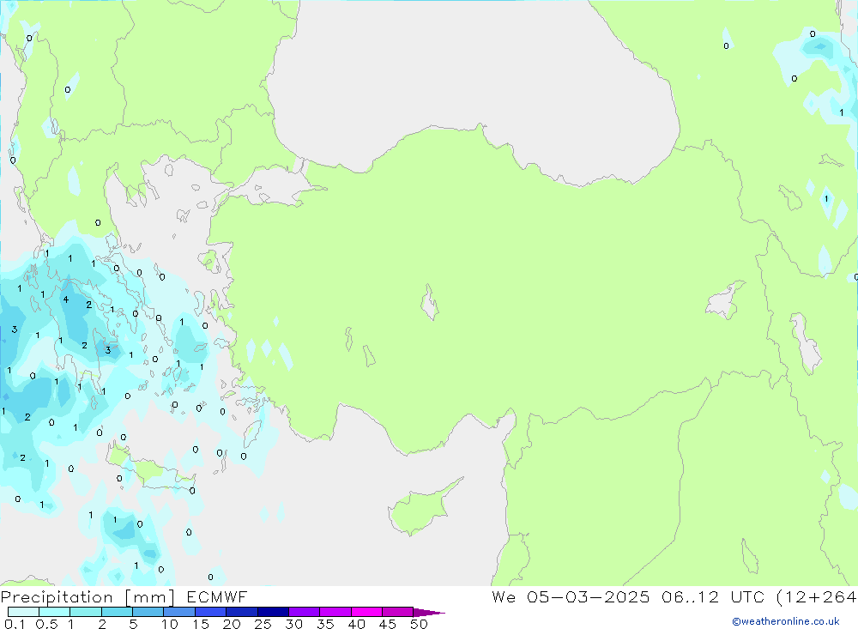The image size is (858, 629).
Task: Pick the 10–15 mm blue legend swatch
Action: coord(179,612)
